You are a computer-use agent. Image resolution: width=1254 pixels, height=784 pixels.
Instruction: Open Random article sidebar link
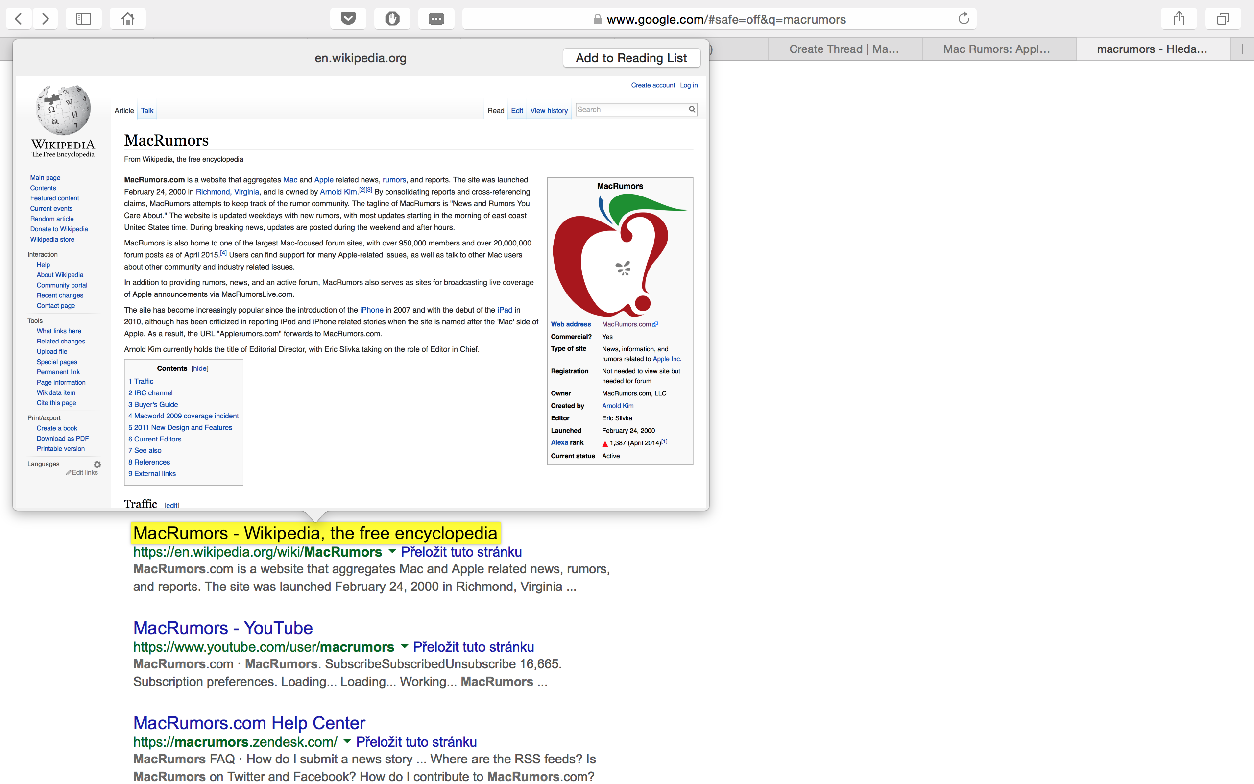pos(52,219)
